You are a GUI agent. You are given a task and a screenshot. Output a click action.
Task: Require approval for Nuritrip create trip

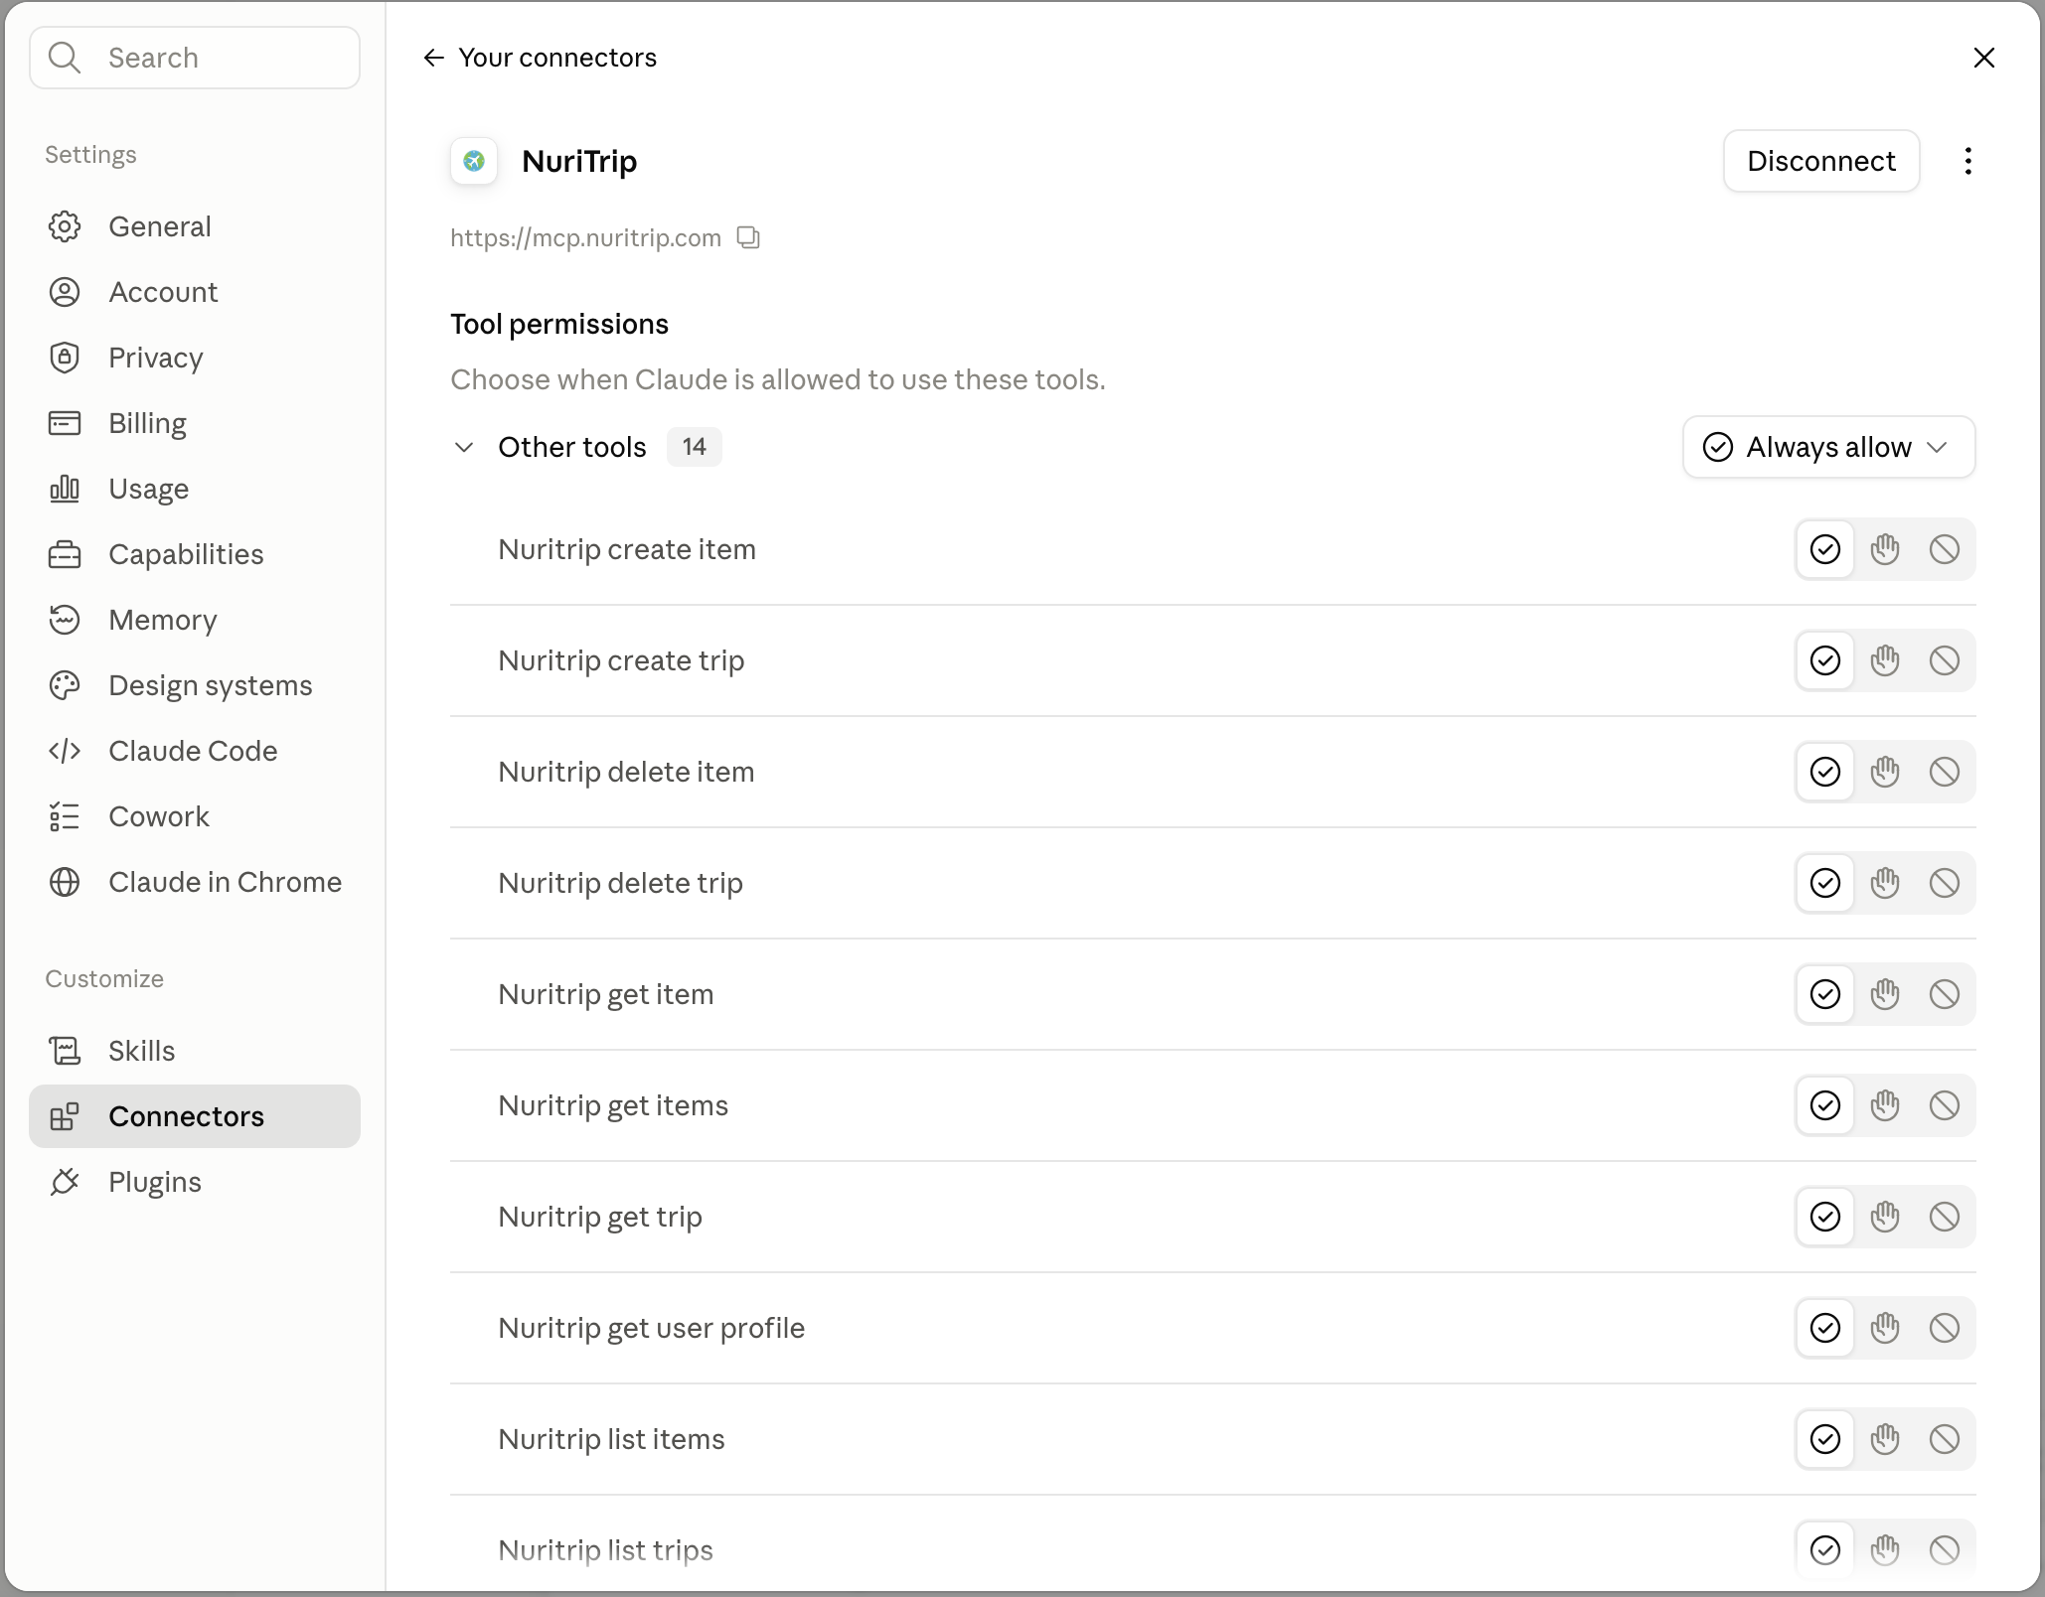pyautogui.click(x=1884, y=660)
